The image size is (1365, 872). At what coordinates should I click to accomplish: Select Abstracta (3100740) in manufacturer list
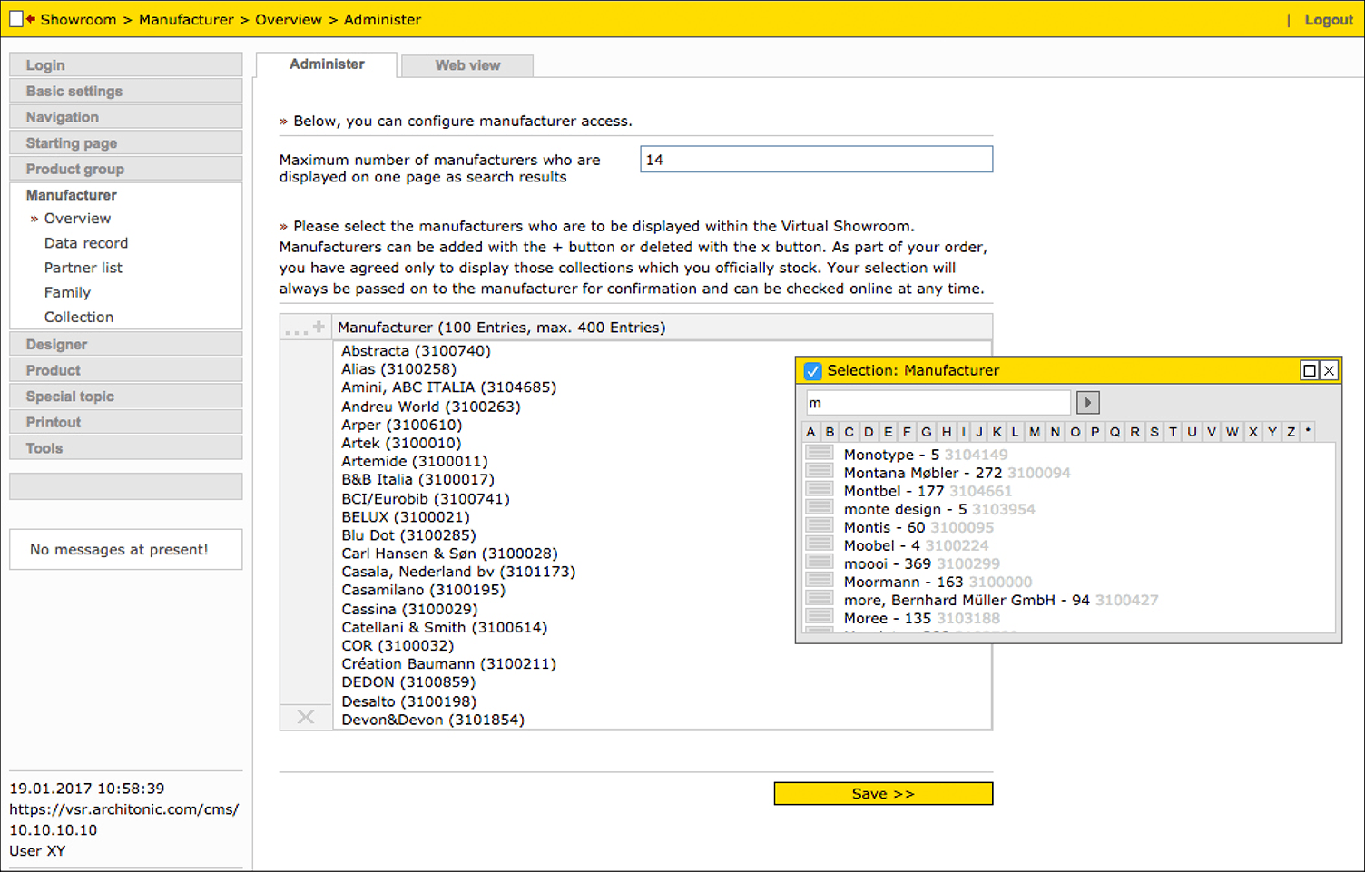tap(416, 350)
